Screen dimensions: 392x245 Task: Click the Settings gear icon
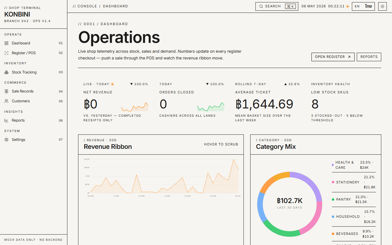coord(6,140)
